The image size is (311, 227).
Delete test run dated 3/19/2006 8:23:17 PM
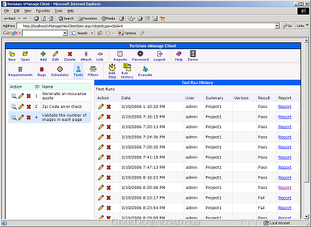pyautogui.click(x=109, y=198)
